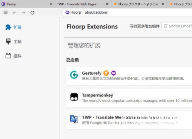Switch to the Floorp tab

[27, 4]
